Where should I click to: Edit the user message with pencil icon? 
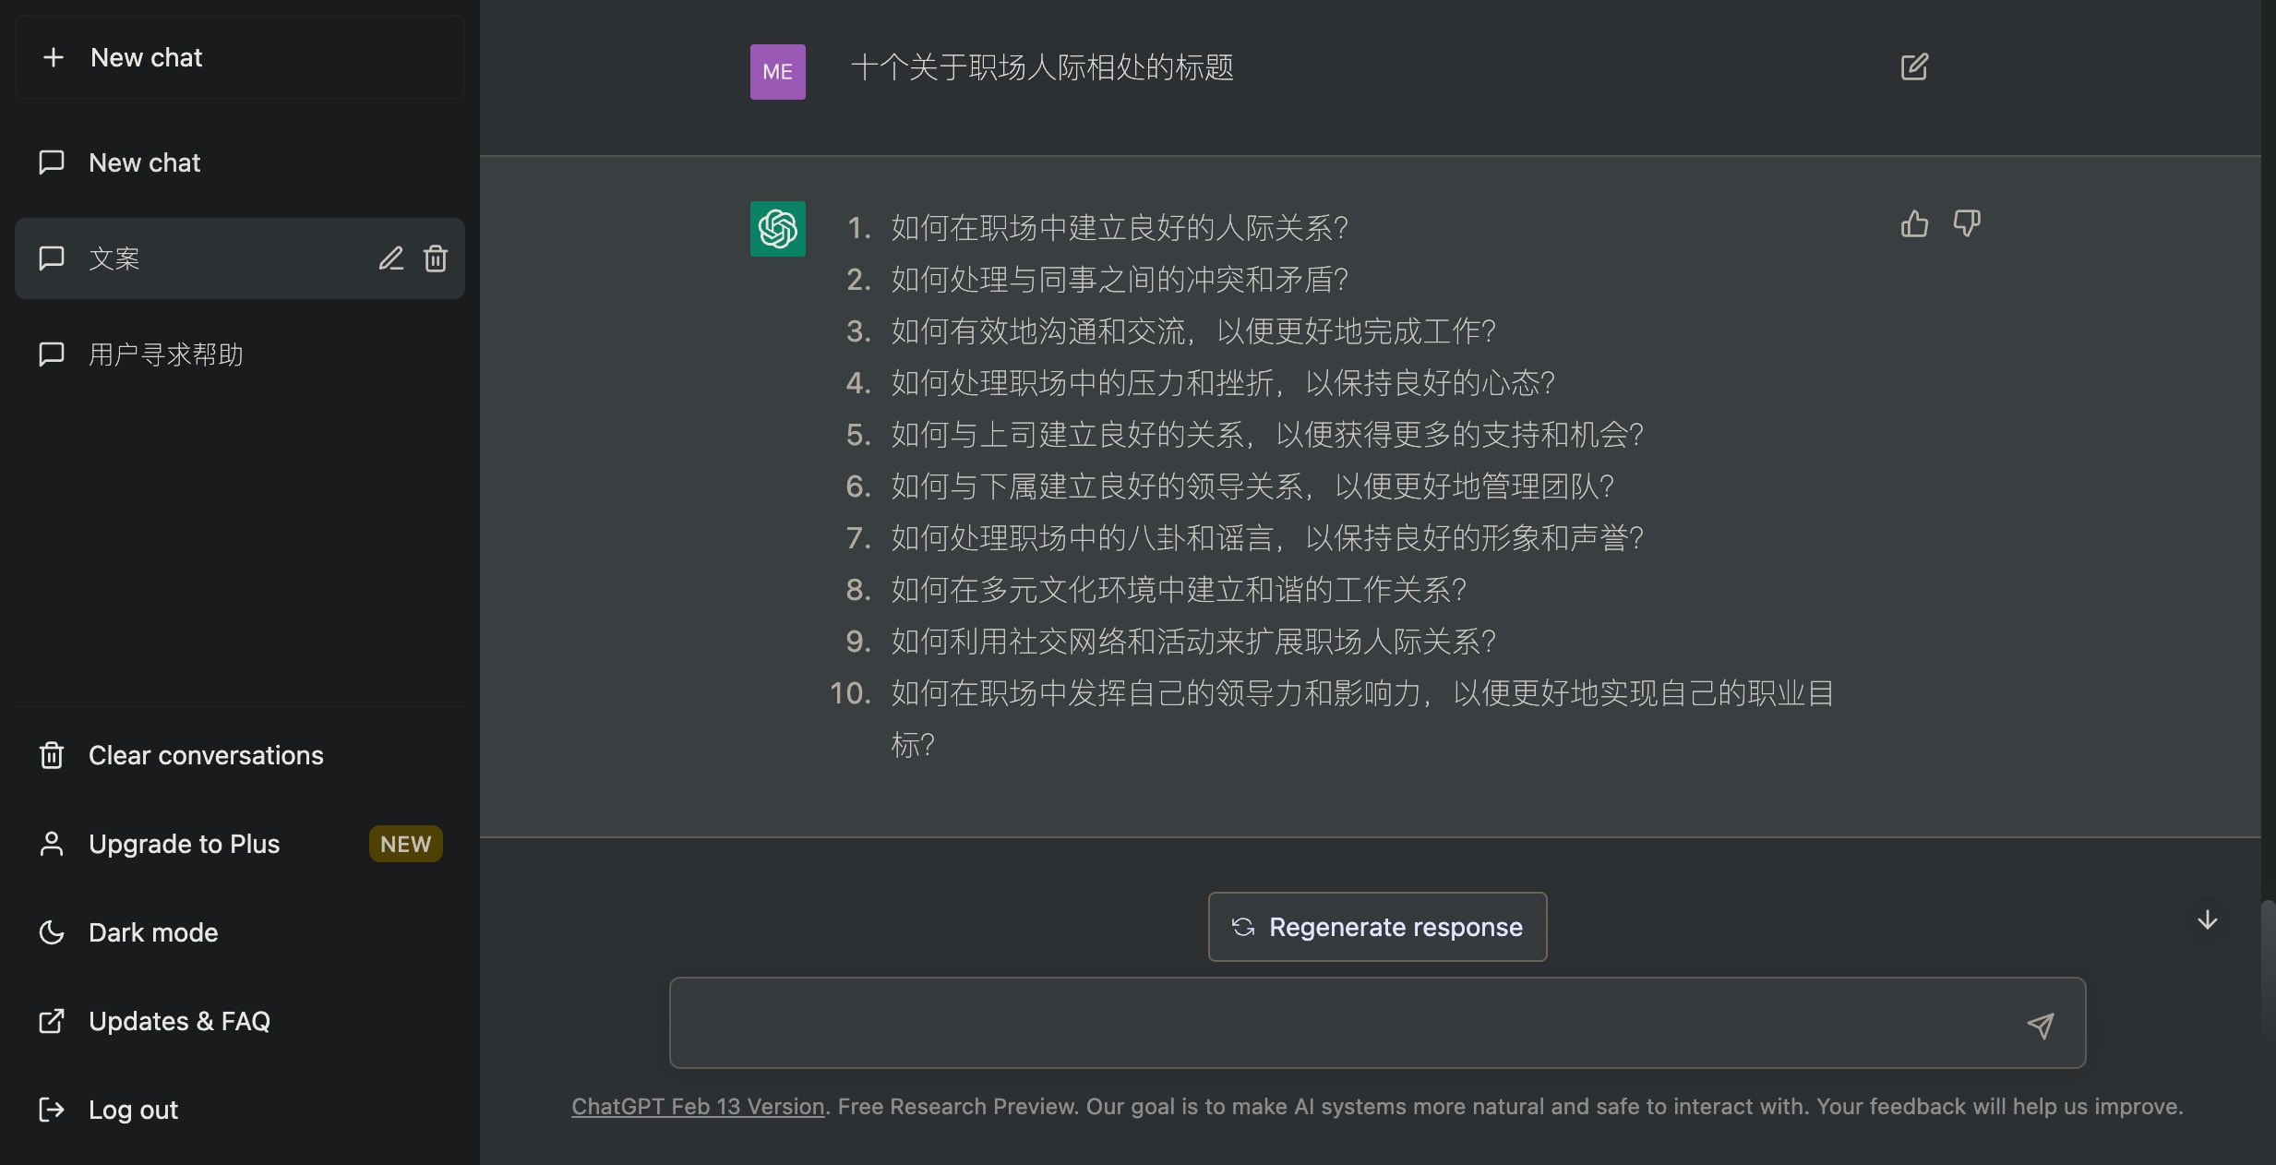pyautogui.click(x=1914, y=67)
